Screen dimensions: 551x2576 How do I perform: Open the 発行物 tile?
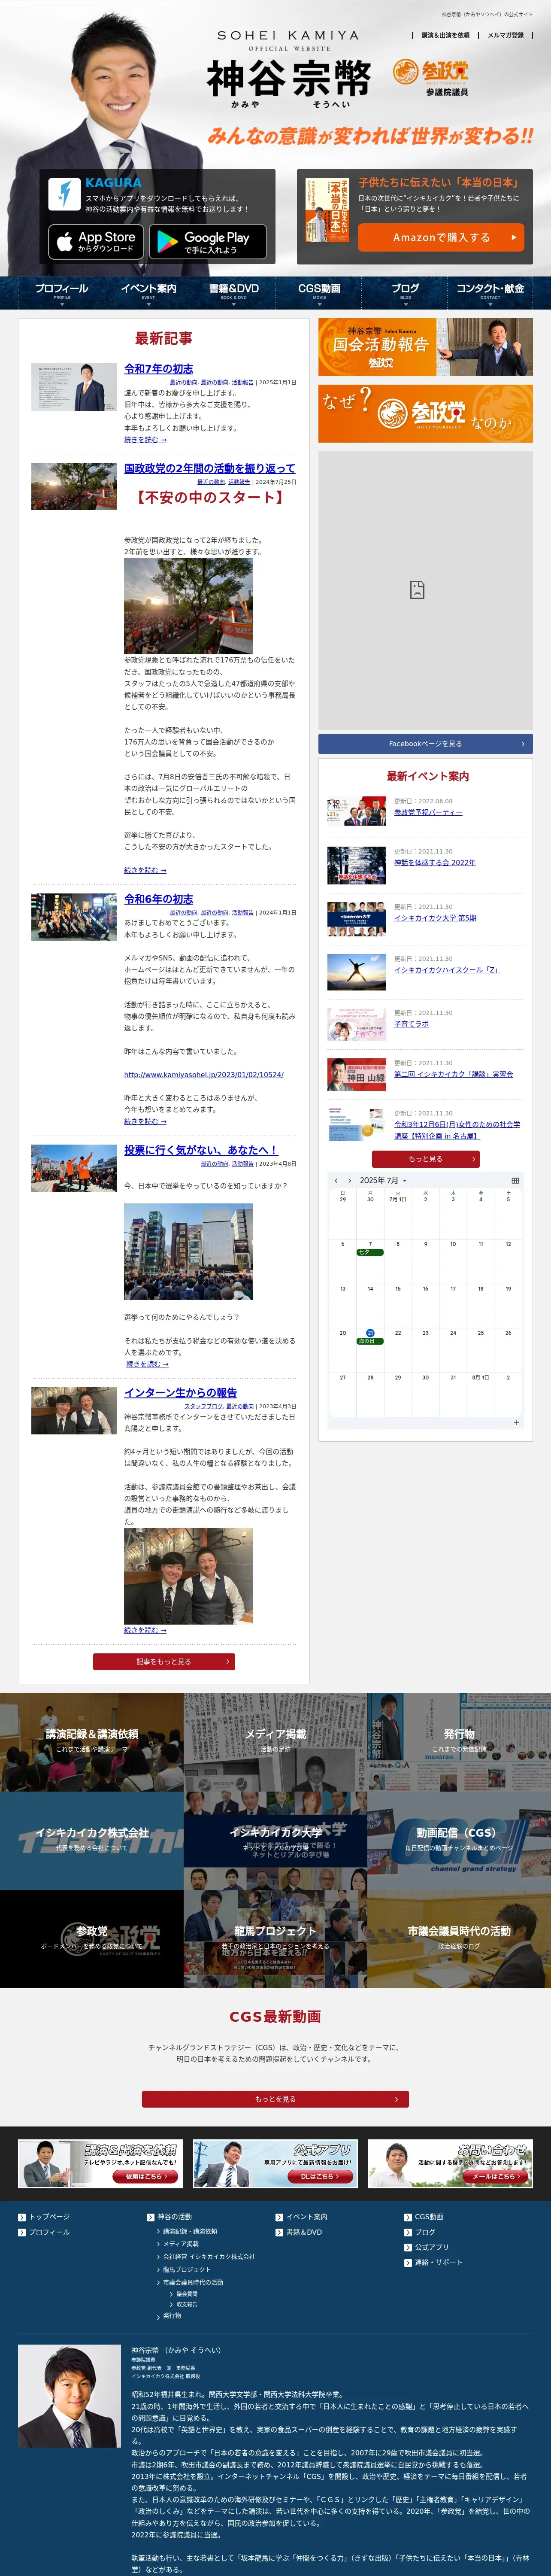coord(459,1741)
